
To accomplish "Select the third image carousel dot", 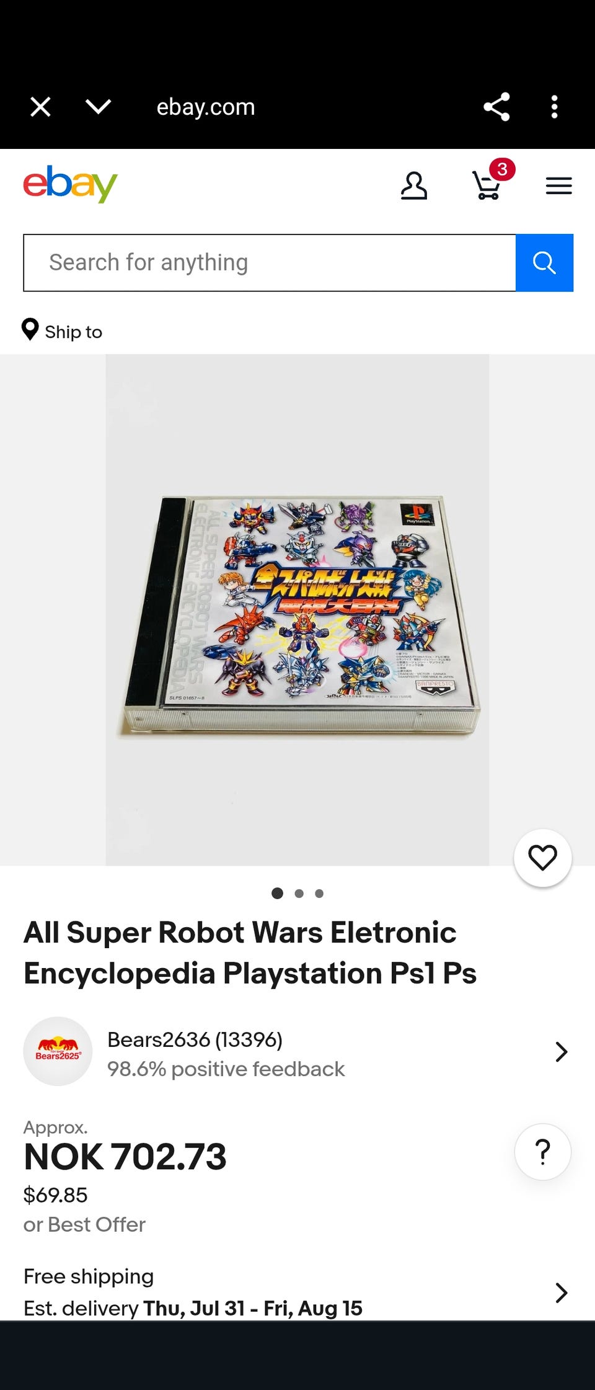I will 319,894.
